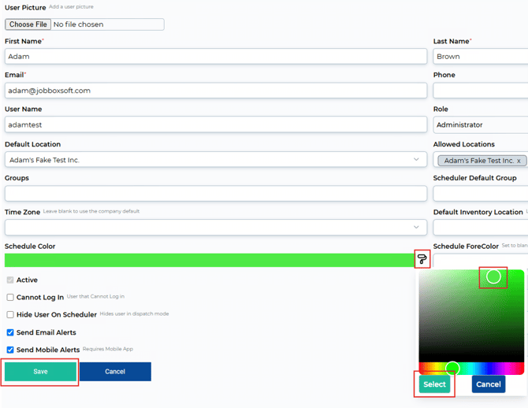Image resolution: width=528 pixels, height=408 pixels.
Task: Click the green Save button
Action: click(40, 372)
